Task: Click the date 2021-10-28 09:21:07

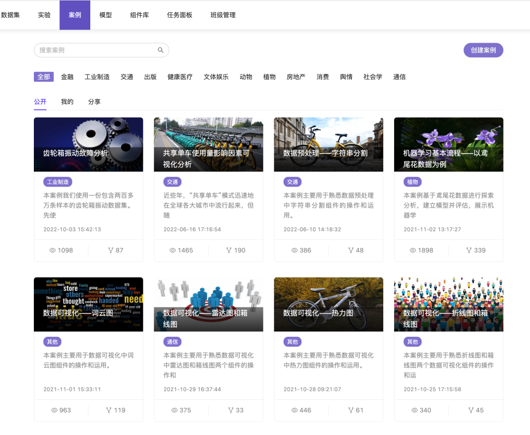Action: pos(312,389)
